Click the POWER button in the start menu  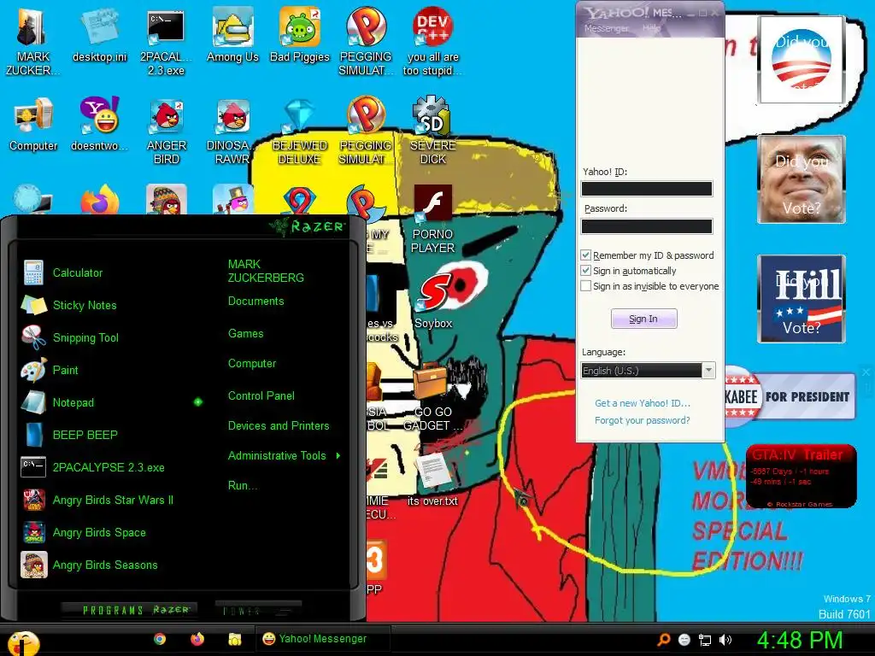point(258,610)
